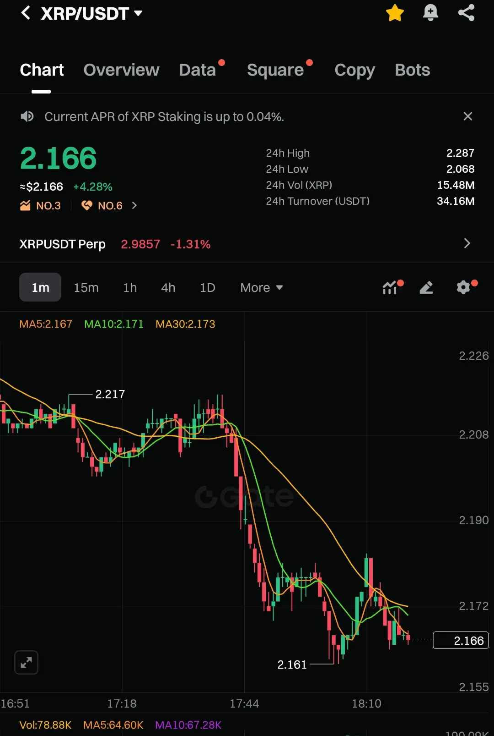Select the 15m timeframe

(86, 288)
